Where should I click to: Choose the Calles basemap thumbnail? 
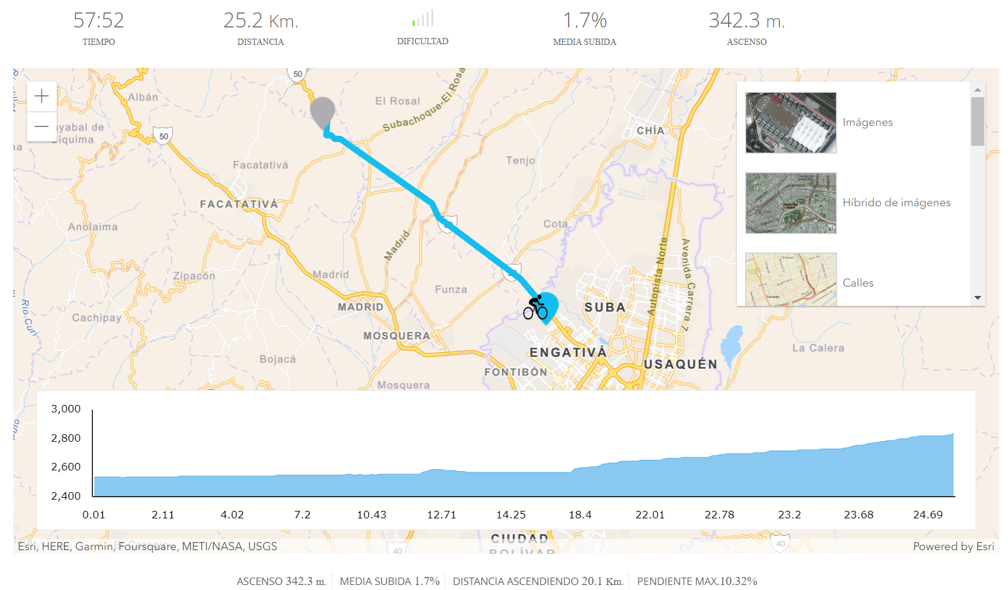coord(790,280)
